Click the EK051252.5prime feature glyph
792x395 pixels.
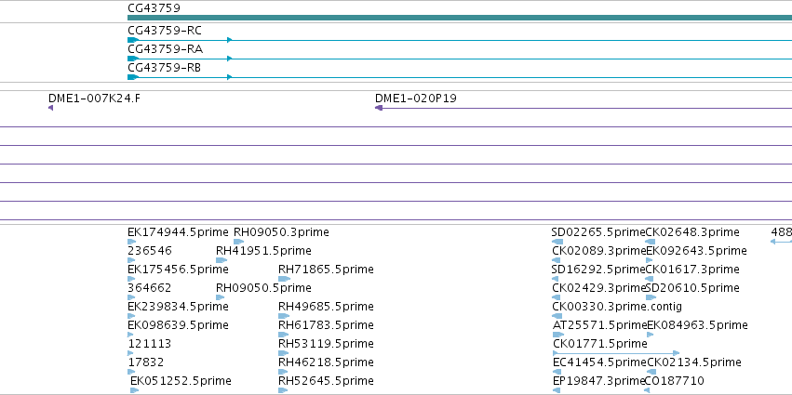134,390
